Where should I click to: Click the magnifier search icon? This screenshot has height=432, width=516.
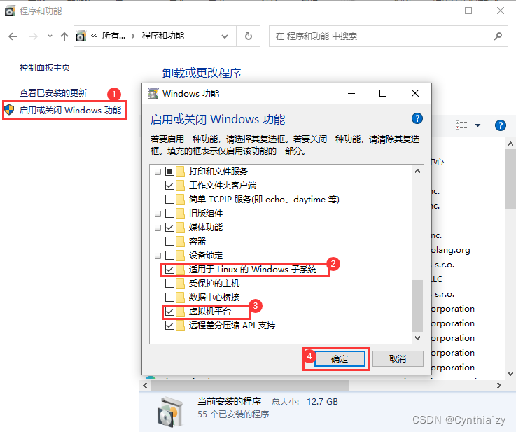(x=498, y=36)
